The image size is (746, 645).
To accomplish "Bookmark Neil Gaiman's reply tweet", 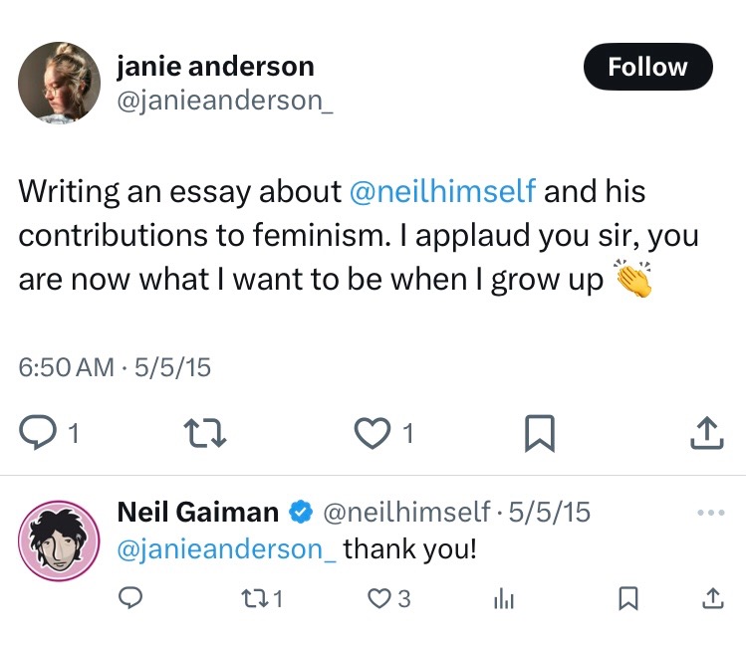I will (628, 598).
